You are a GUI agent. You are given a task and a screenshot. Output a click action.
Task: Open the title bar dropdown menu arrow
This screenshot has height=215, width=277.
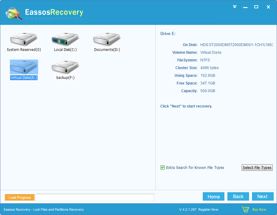(x=235, y=7)
